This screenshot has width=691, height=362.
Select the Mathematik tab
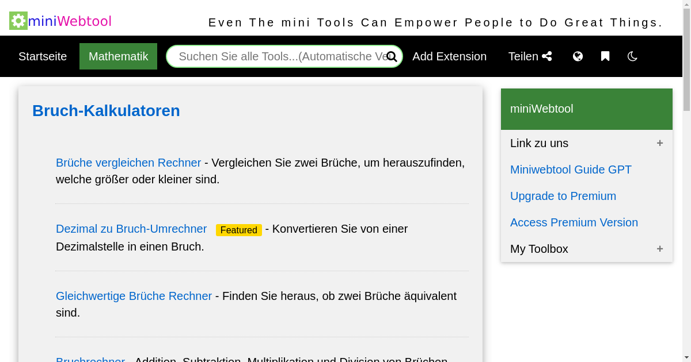[118, 56]
